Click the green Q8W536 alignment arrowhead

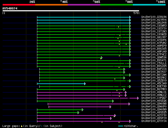coord(102,58)
